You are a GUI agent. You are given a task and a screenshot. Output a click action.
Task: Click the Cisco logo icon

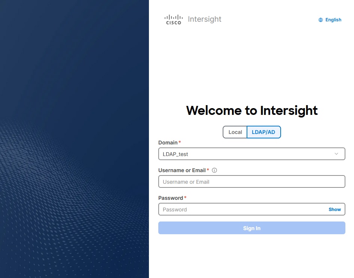coord(173,19)
